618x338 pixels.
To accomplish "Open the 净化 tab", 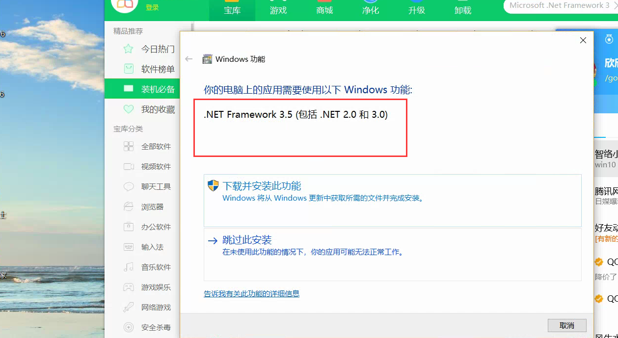I will click(371, 10).
